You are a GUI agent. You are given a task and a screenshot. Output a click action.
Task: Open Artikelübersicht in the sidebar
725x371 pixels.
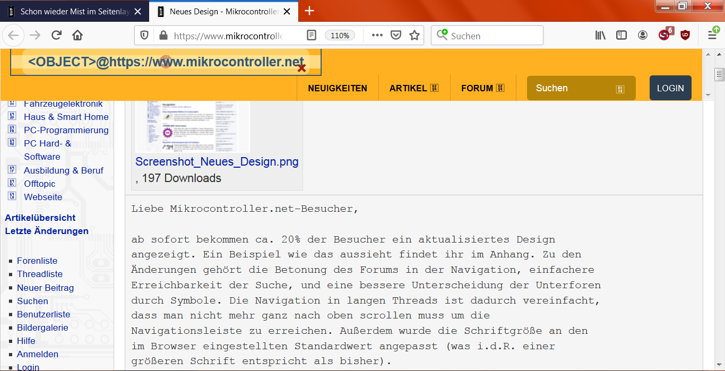pyautogui.click(x=40, y=218)
